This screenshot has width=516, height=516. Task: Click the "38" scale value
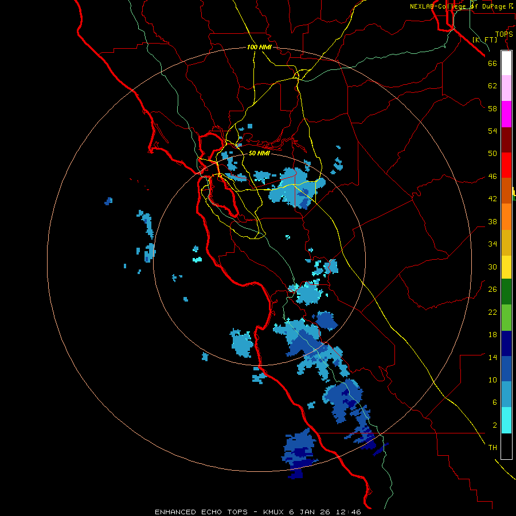492,221
